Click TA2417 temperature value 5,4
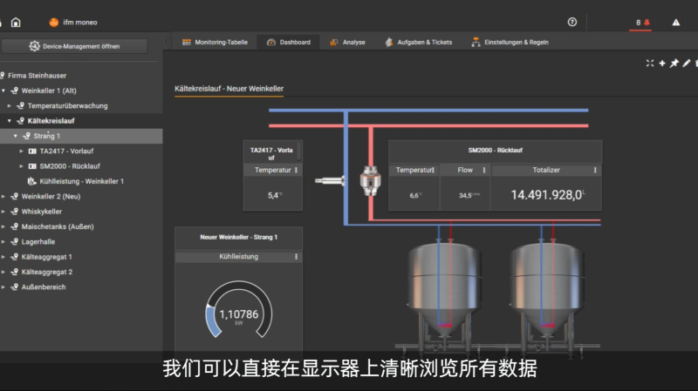Image resolution: width=698 pixels, height=391 pixels. click(x=275, y=195)
